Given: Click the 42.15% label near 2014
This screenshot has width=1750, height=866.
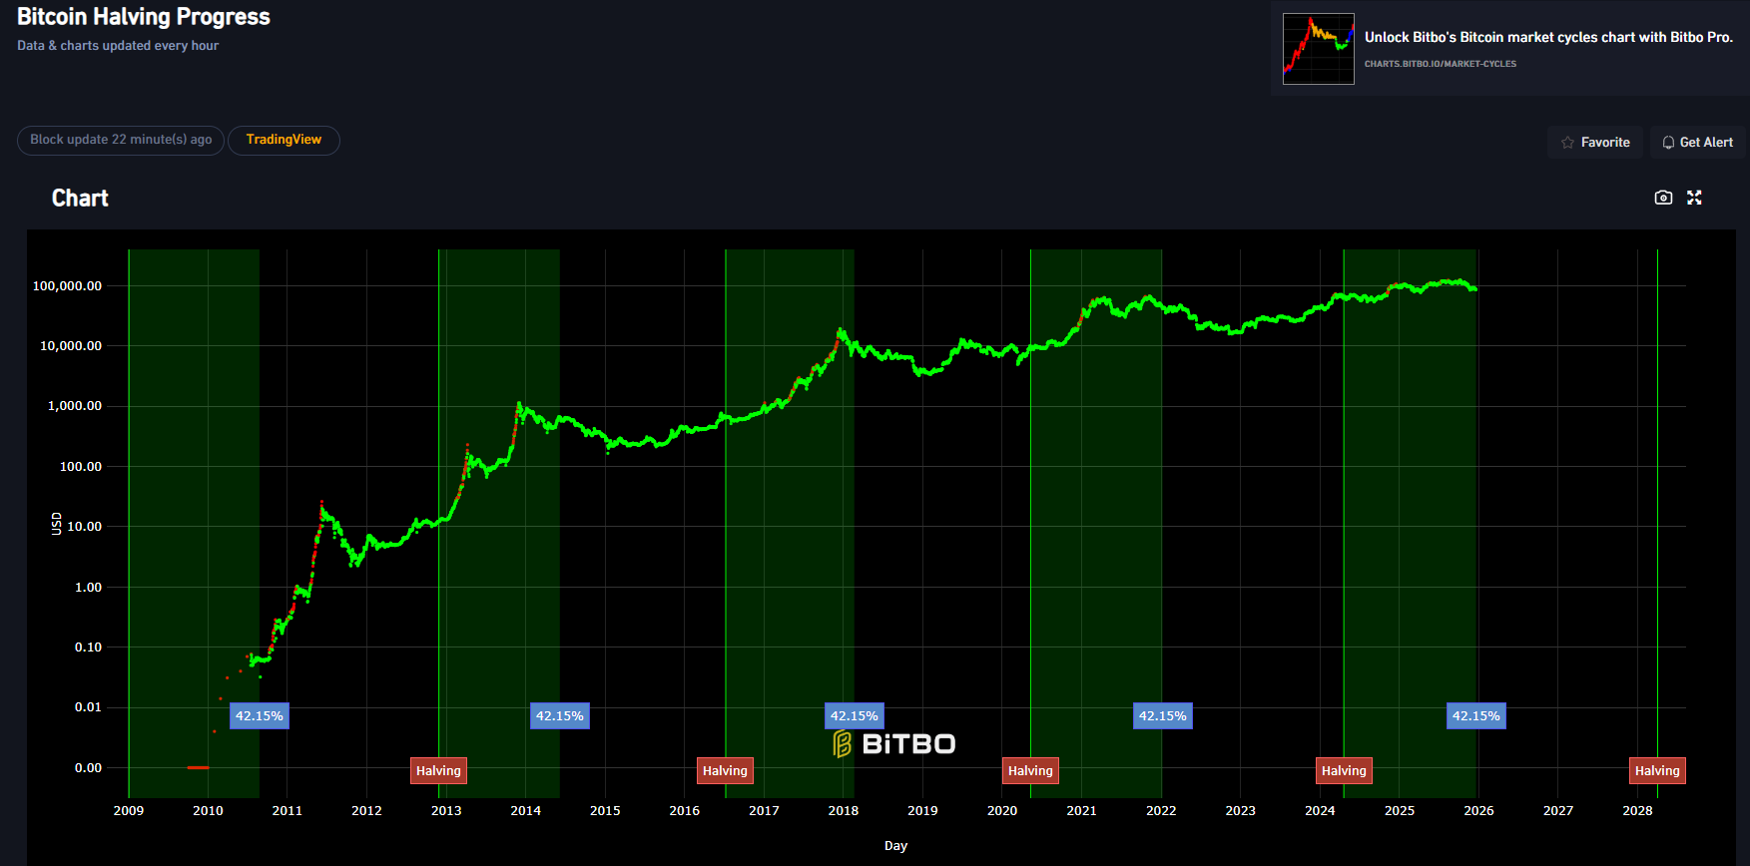Looking at the screenshot, I should coord(559,715).
